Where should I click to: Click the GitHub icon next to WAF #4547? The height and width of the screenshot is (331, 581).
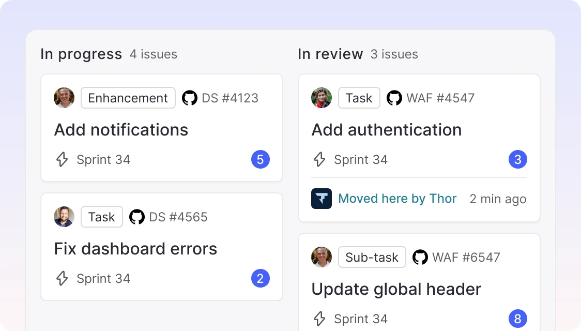coord(394,98)
